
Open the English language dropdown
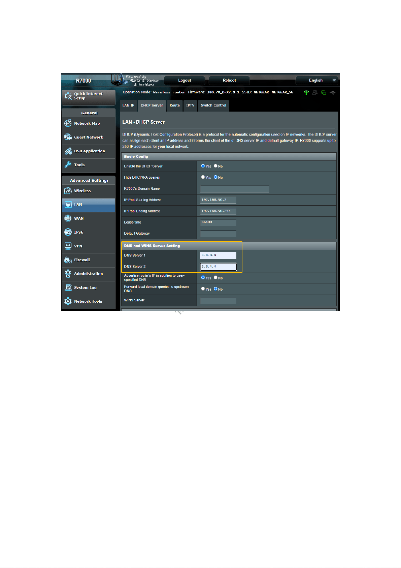click(x=317, y=80)
